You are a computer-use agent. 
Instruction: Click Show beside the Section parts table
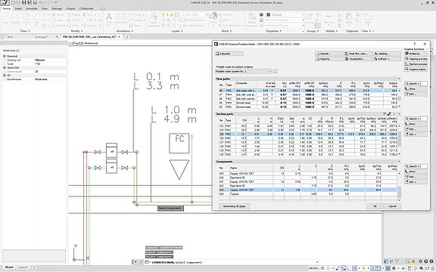416,124
